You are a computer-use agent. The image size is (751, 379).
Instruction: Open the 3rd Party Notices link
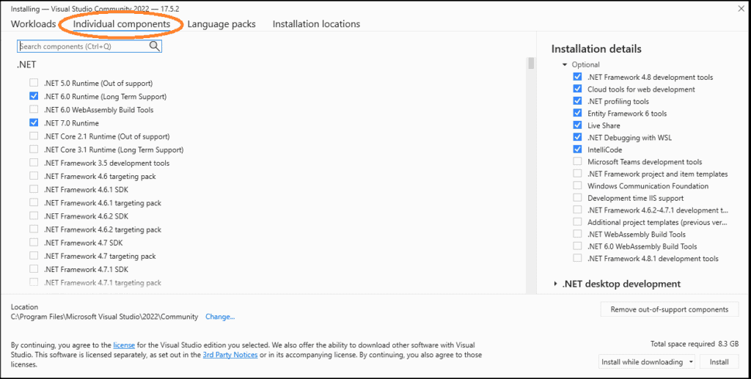coord(230,355)
